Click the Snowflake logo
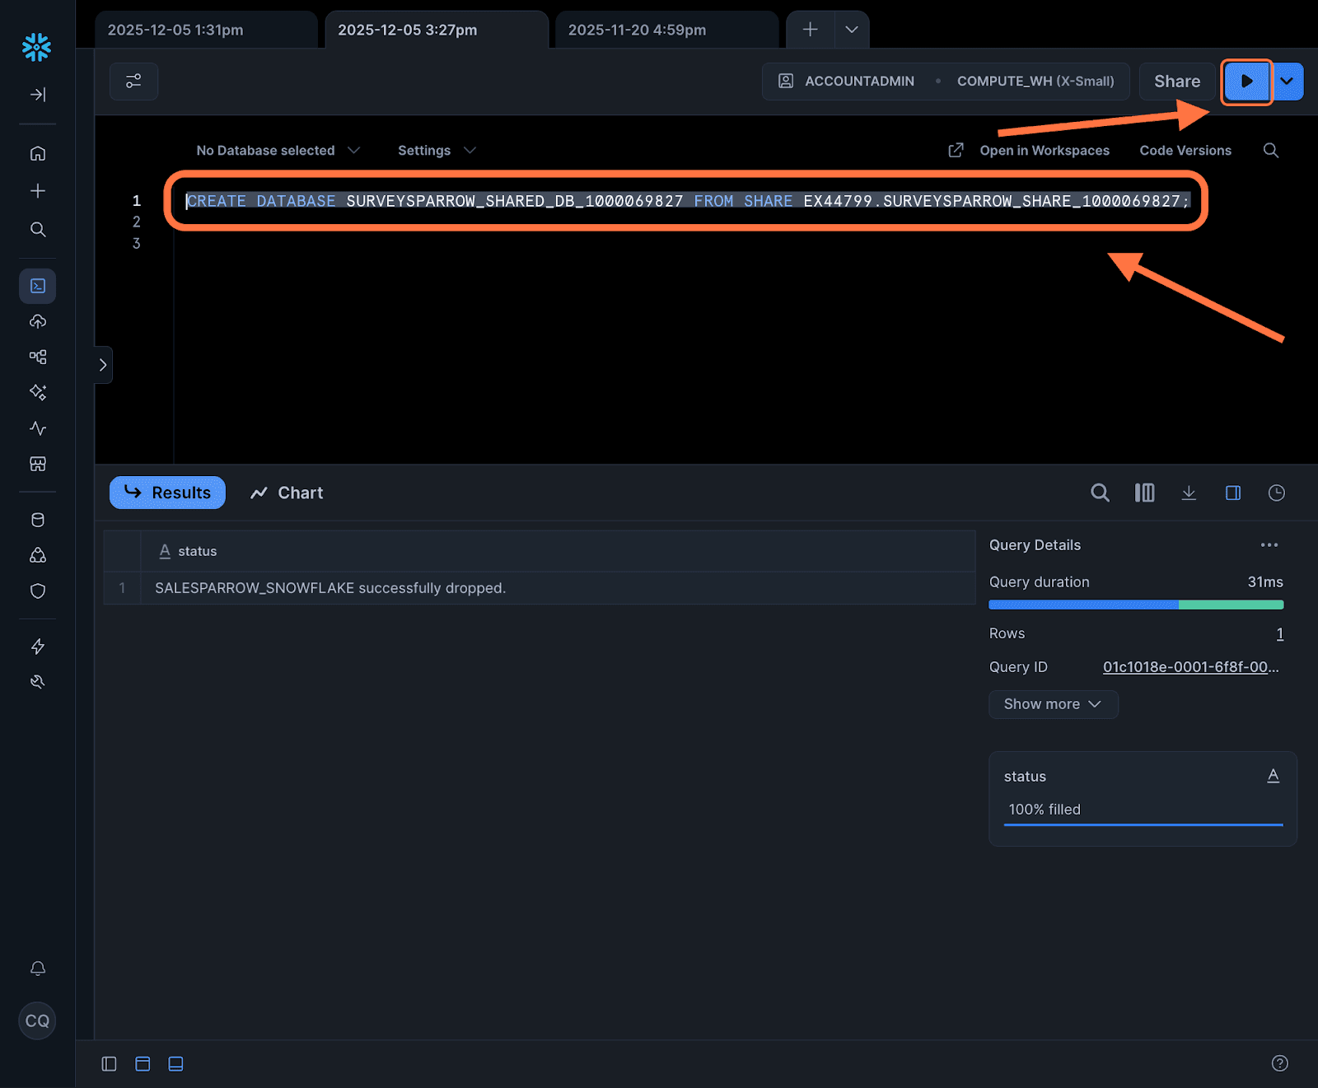This screenshot has width=1318, height=1088. tap(37, 47)
